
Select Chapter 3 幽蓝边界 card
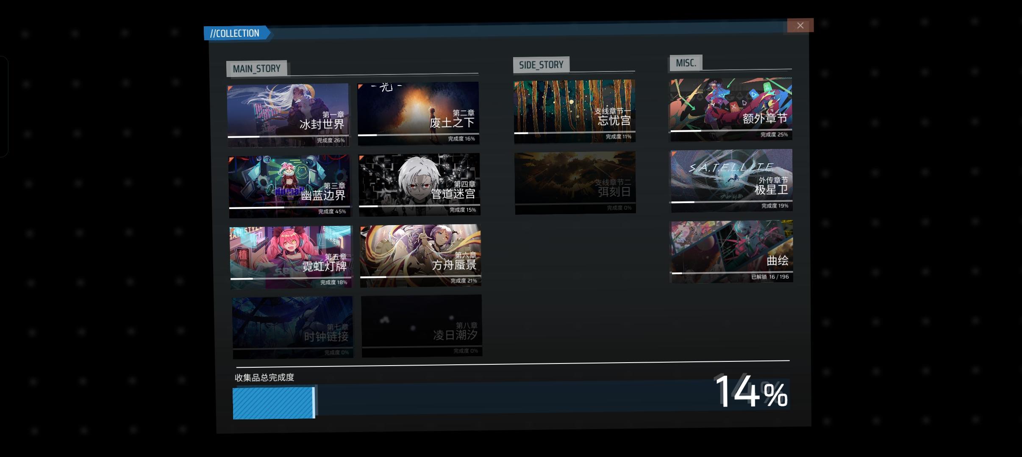(289, 186)
